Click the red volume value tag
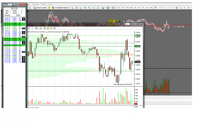Screen dimensions: 202x126 (136, 104)
